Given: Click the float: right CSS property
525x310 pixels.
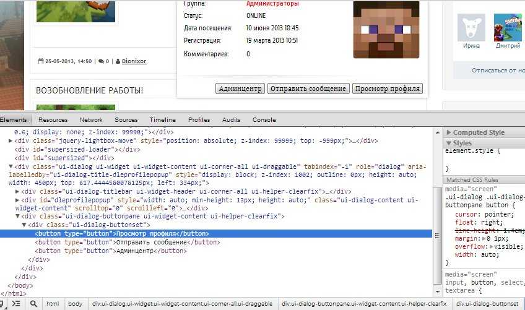Looking at the screenshot, I should 479,222.
